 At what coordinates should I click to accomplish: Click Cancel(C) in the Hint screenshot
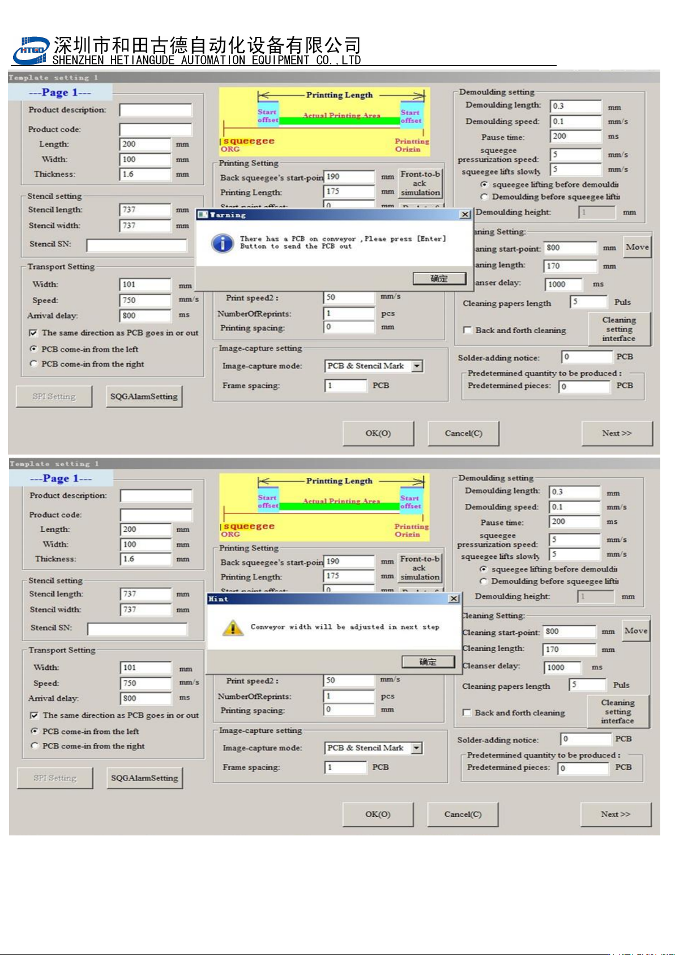pos(463,814)
